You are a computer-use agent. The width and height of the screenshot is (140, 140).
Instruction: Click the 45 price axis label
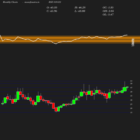click(x=131, y=88)
